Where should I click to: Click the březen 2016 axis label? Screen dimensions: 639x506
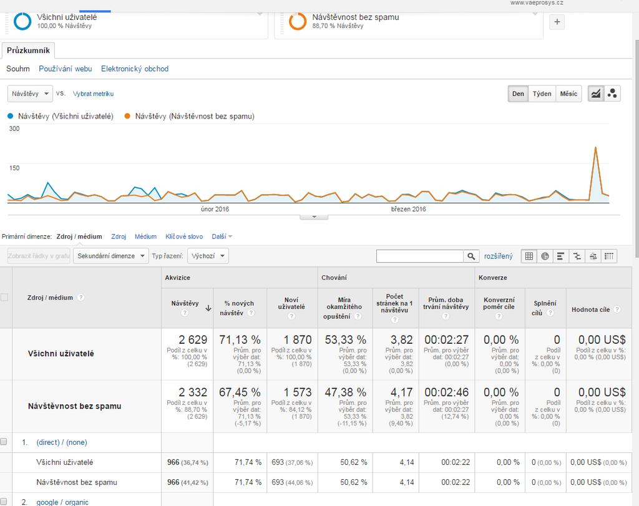[408, 209]
